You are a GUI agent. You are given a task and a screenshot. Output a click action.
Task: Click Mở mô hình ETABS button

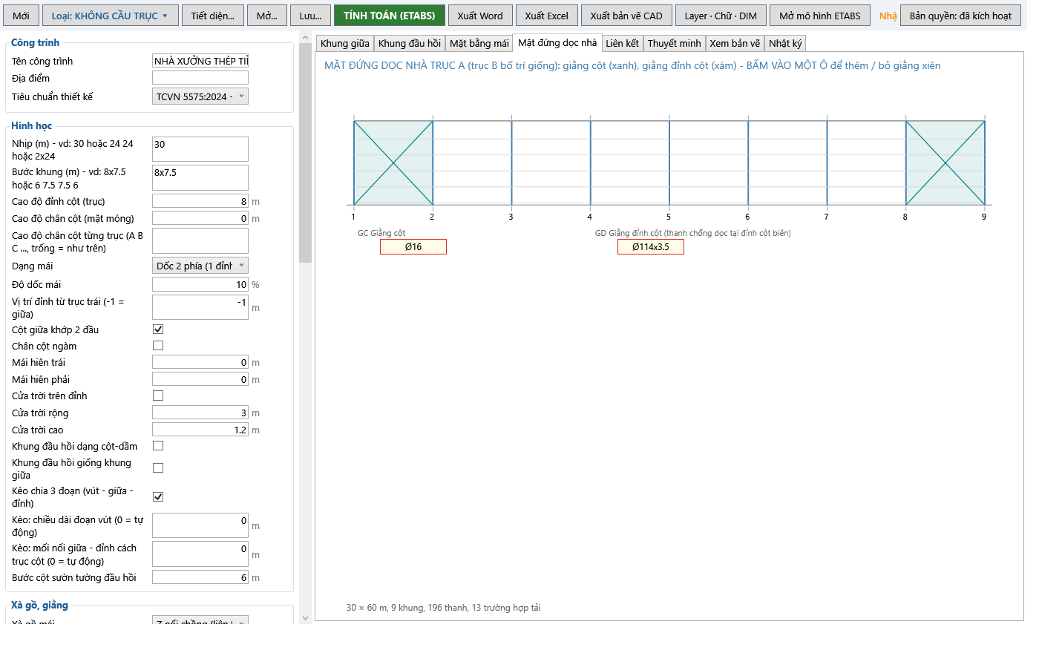(820, 16)
